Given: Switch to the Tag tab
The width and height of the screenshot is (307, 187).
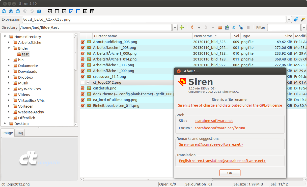Looking at the screenshot, I should [20, 133].
